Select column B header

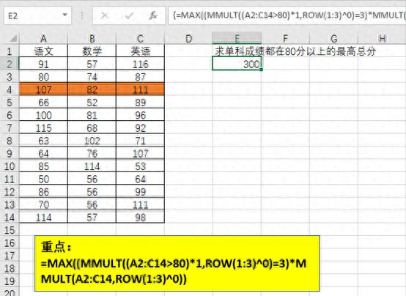[92, 39]
